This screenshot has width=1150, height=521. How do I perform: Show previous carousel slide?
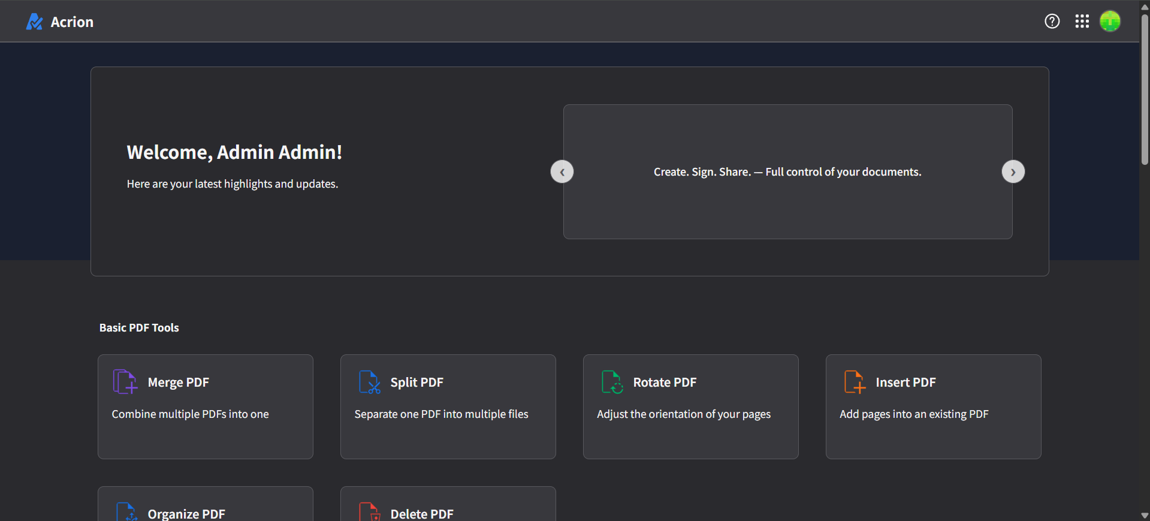click(x=562, y=172)
